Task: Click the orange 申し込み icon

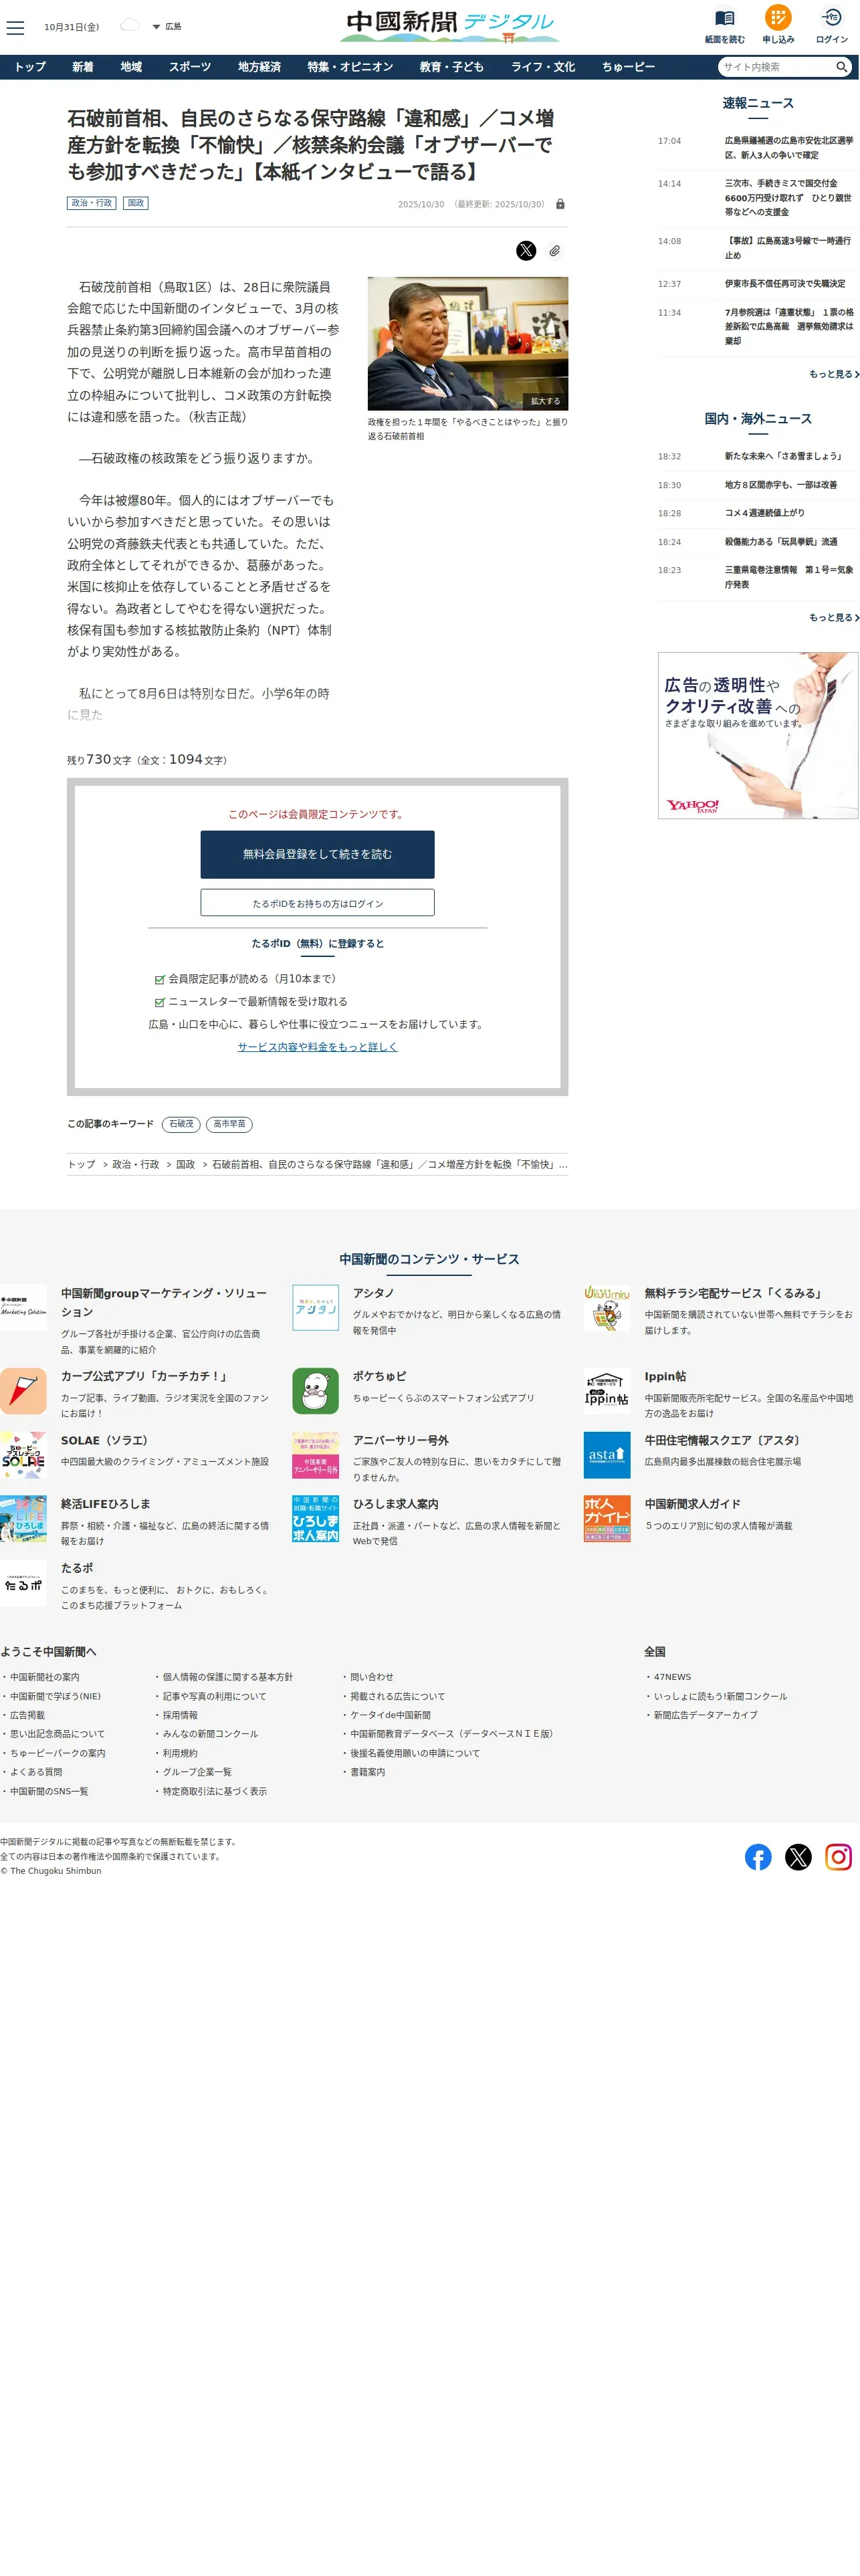Action: pos(778,17)
